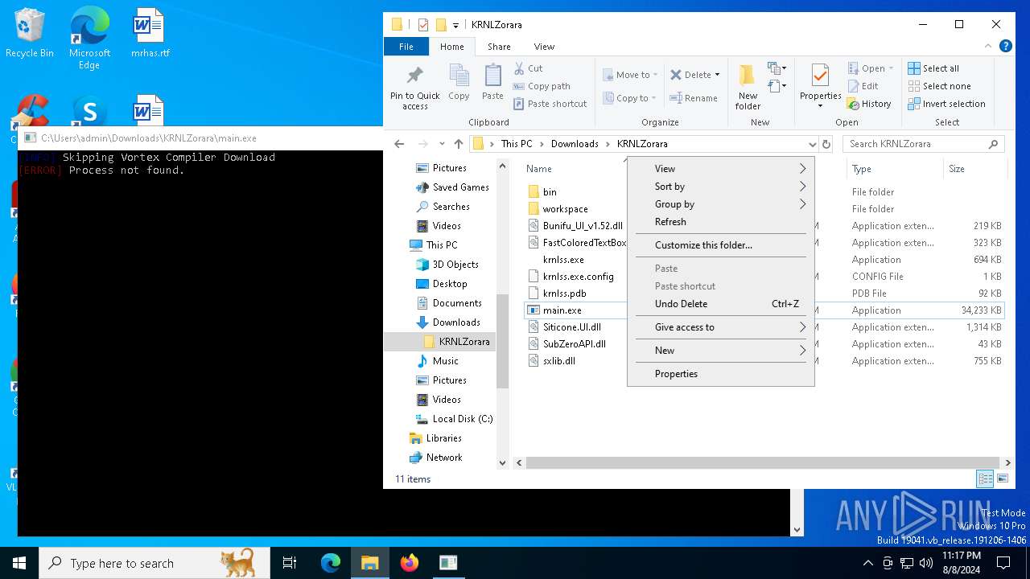
Task: Select the main.exe file
Action: click(562, 310)
